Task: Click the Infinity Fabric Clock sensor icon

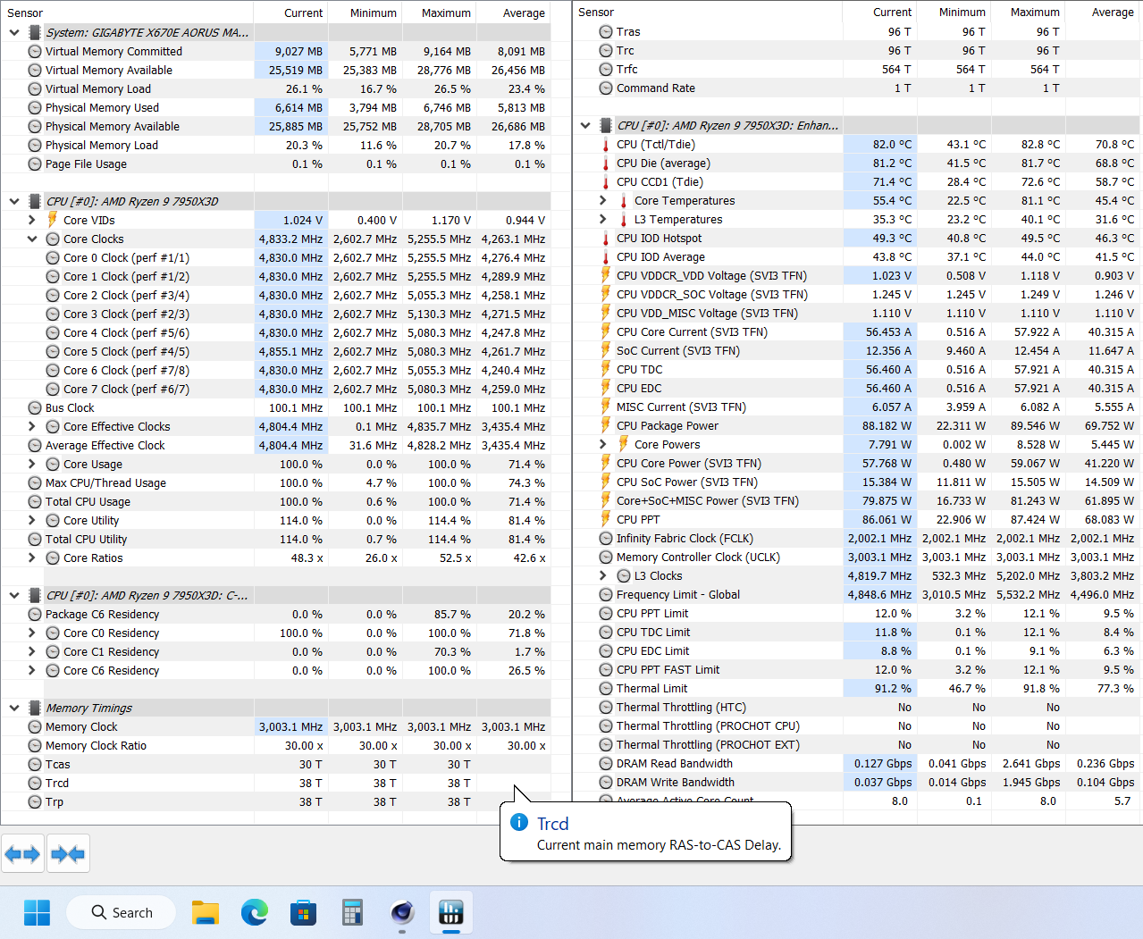Action: [x=605, y=539]
